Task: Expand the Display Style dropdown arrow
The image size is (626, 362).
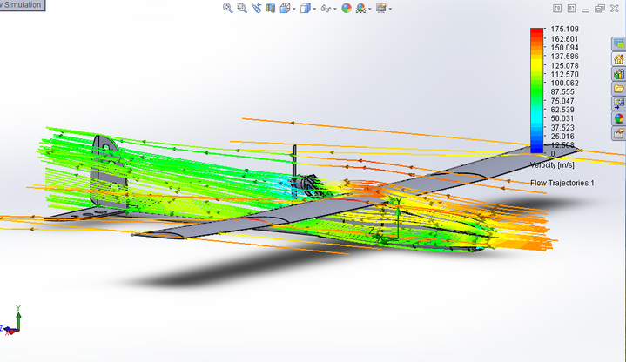Action: pos(314,9)
